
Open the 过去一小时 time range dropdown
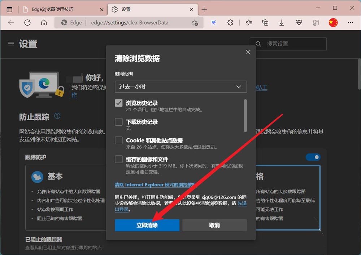[180, 87]
